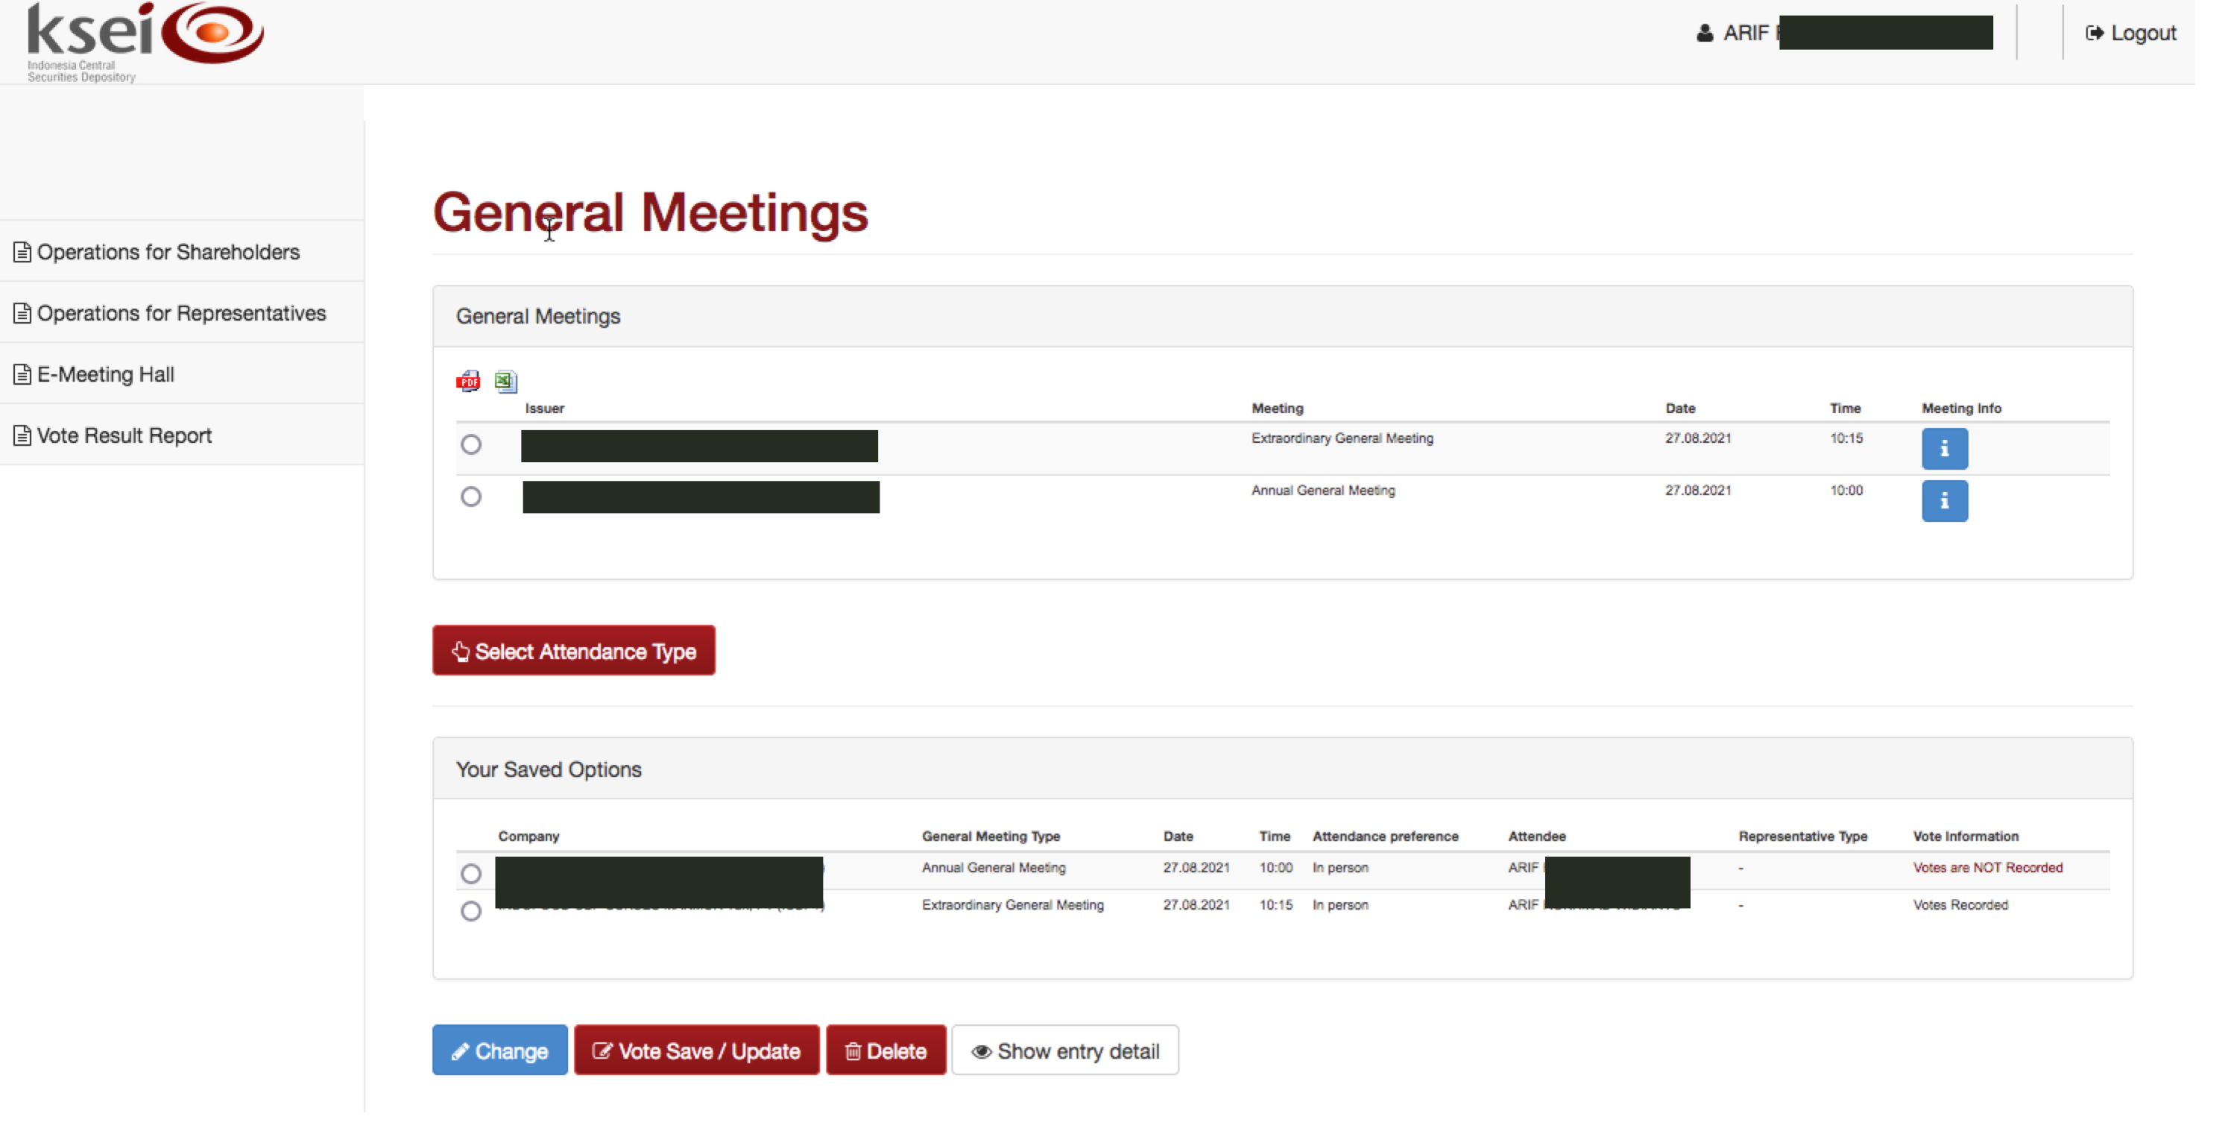Viewport: 2225px width, 1128px height.
Task: Export meetings list to Excel icon
Action: coord(505,381)
